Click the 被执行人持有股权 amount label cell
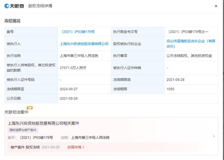 pos(31,68)
